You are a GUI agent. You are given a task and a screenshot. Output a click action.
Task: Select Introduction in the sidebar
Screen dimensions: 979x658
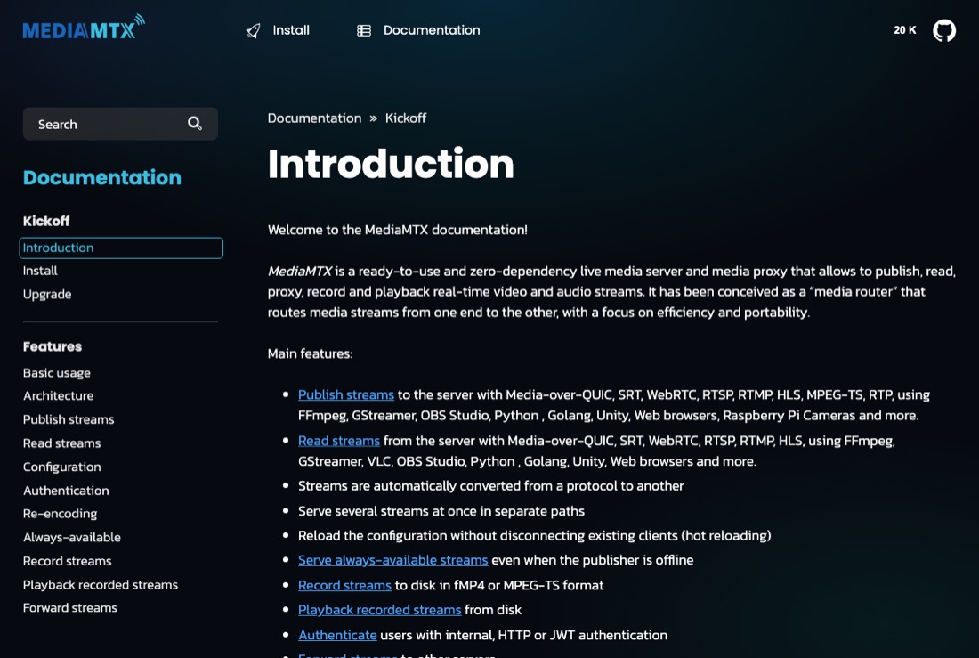click(121, 248)
